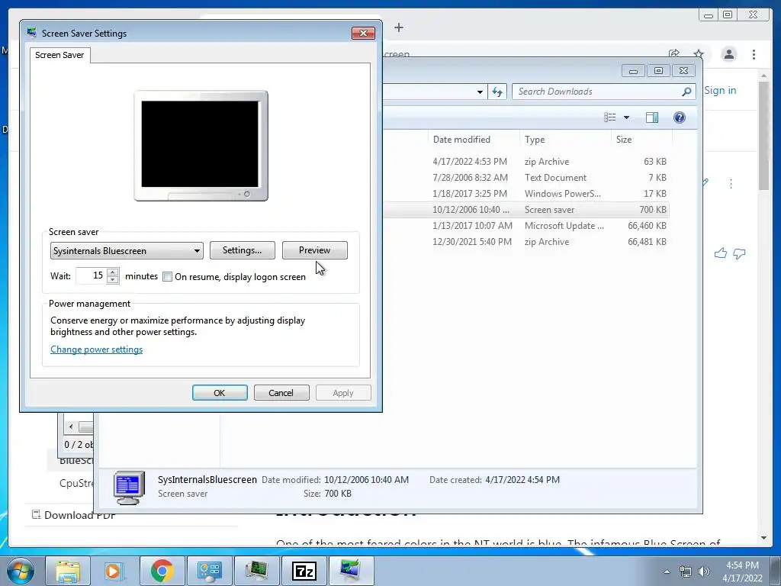Open Explorer help icon

pyautogui.click(x=680, y=117)
